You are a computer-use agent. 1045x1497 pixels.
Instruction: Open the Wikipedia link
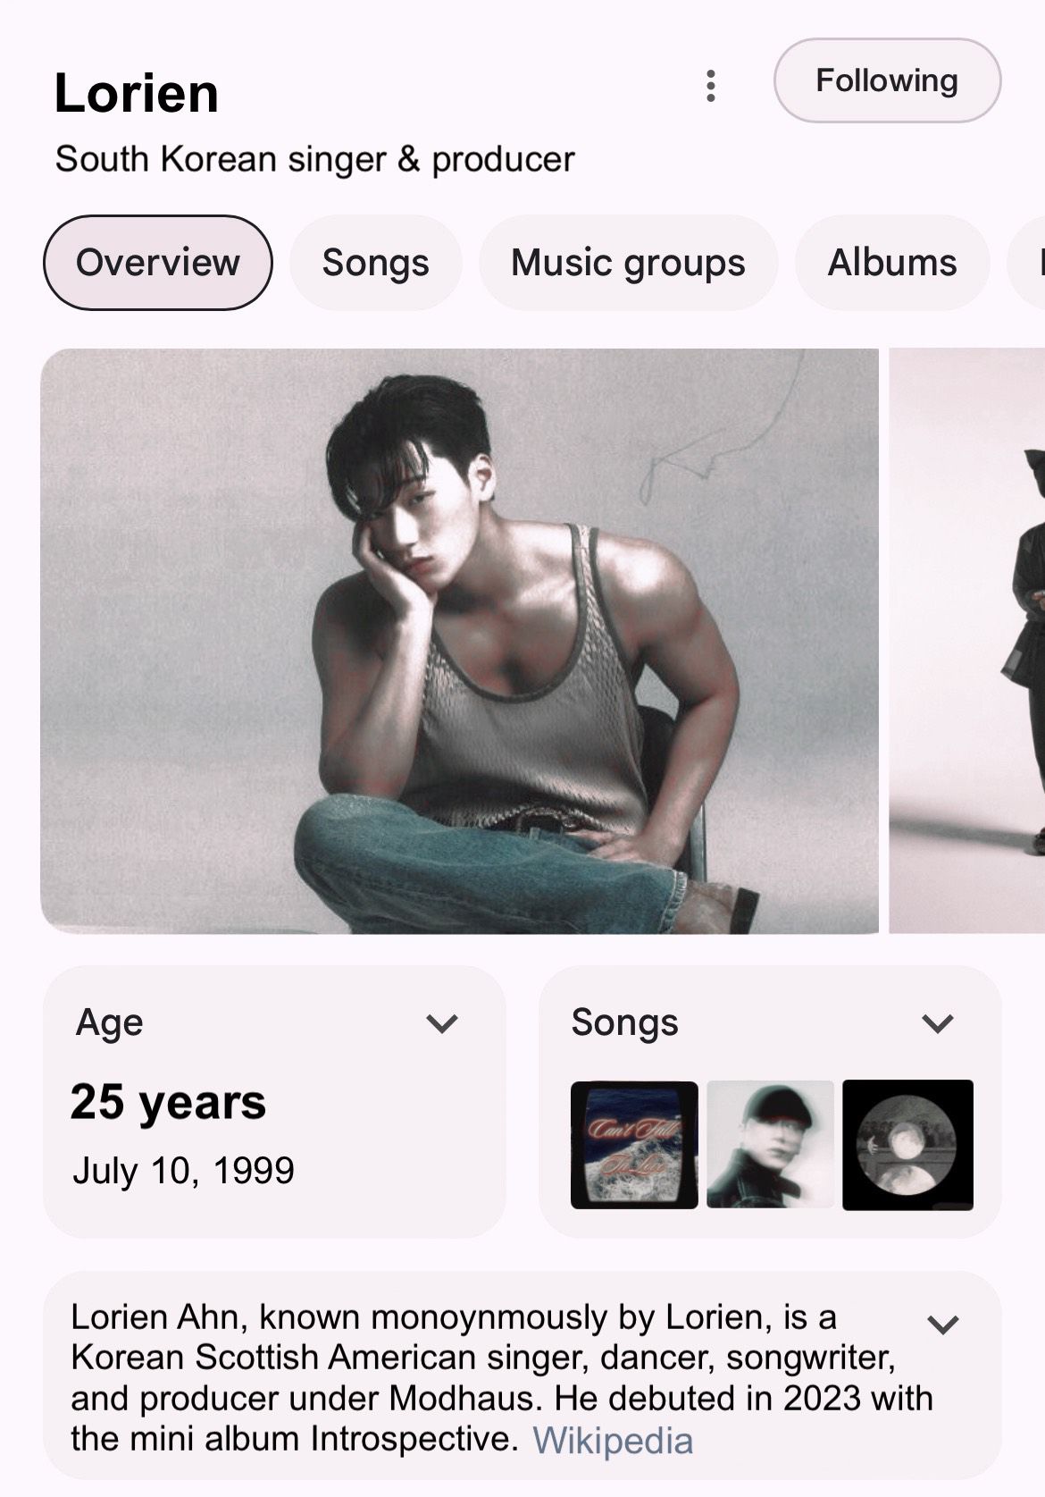click(613, 1441)
